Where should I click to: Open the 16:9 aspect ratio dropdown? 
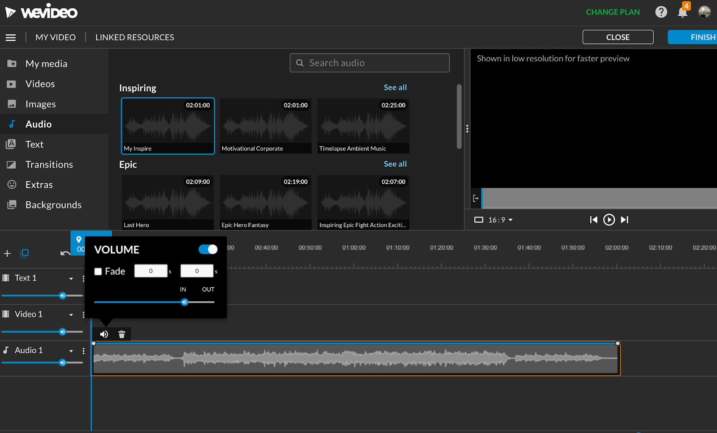[494, 220]
